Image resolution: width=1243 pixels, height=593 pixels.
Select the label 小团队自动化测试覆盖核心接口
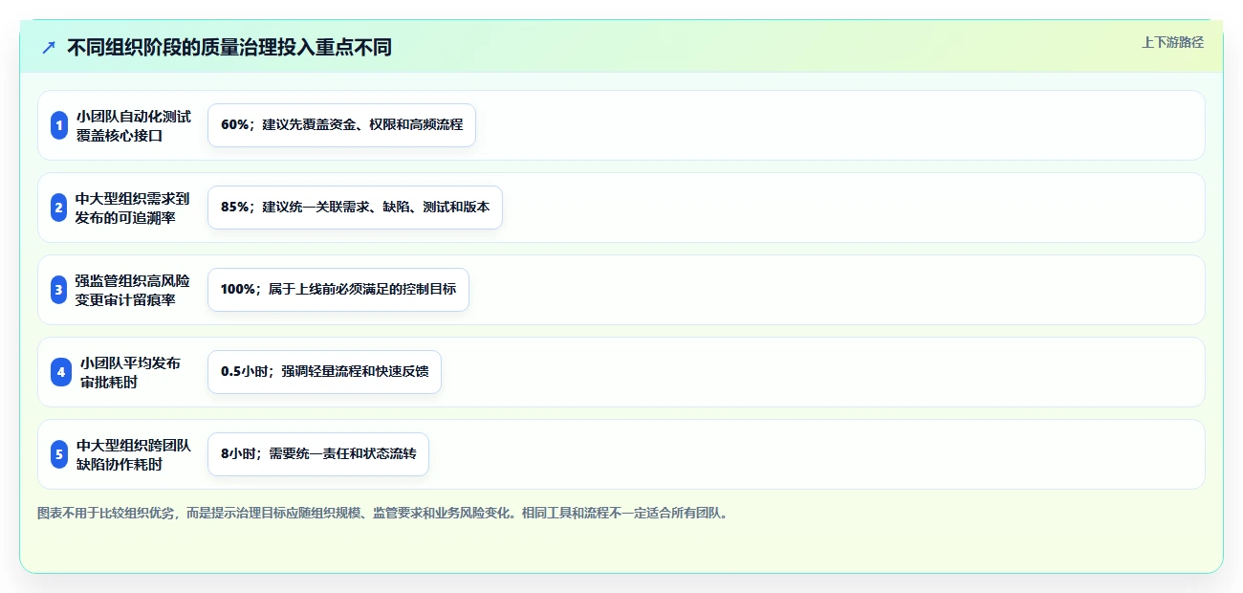point(134,125)
